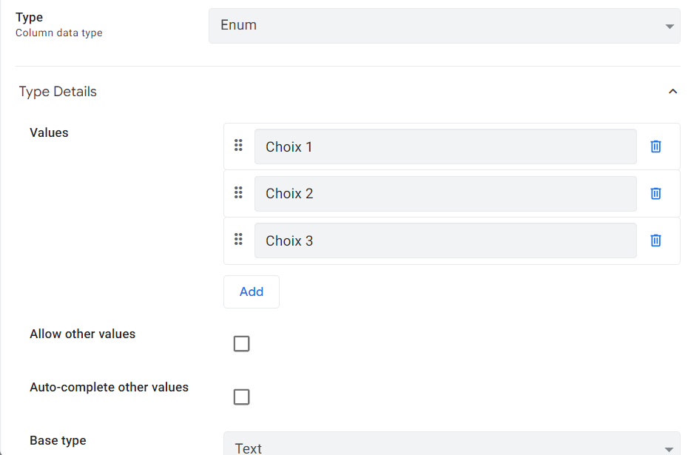Viewport: 688px width, 455px height.
Task: Click the Auto-complete other values label
Action: (x=109, y=388)
